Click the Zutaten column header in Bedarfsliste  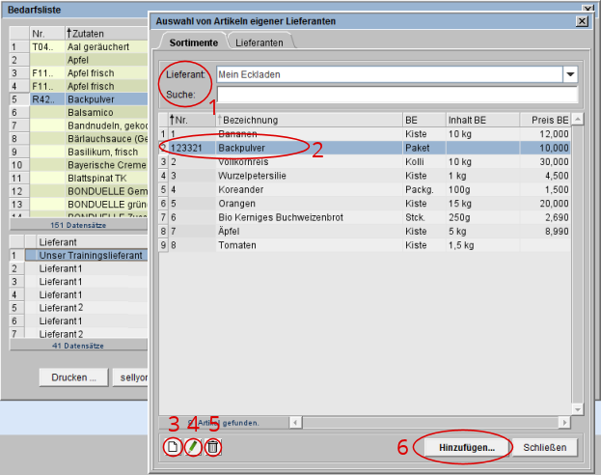click(x=104, y=32)
